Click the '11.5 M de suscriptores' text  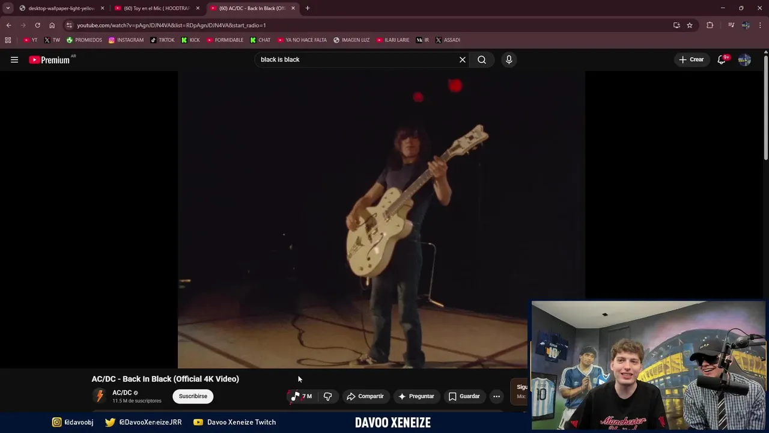click(137, 401)
